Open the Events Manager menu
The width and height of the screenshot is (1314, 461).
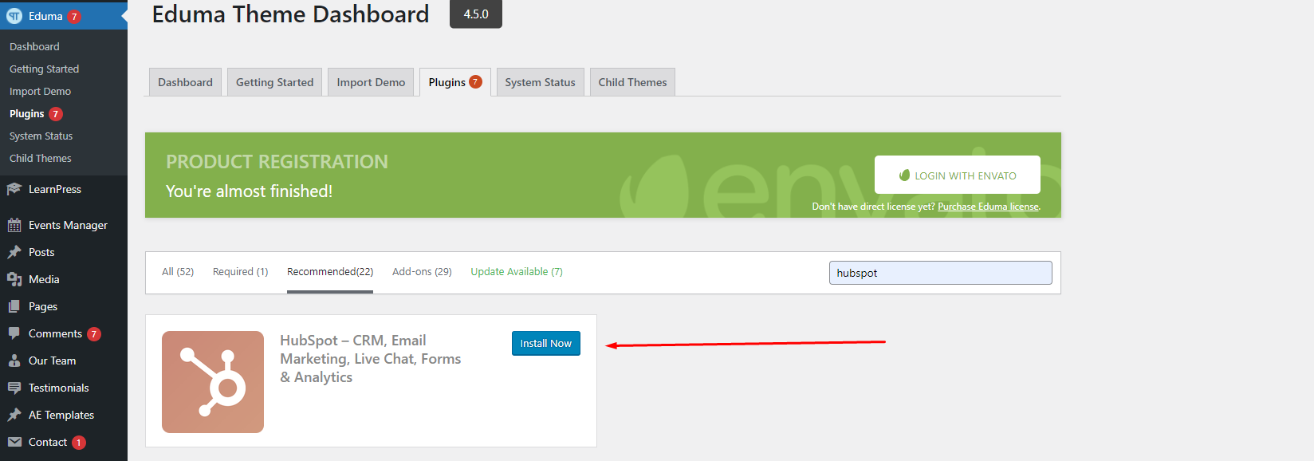pos(68,225)
